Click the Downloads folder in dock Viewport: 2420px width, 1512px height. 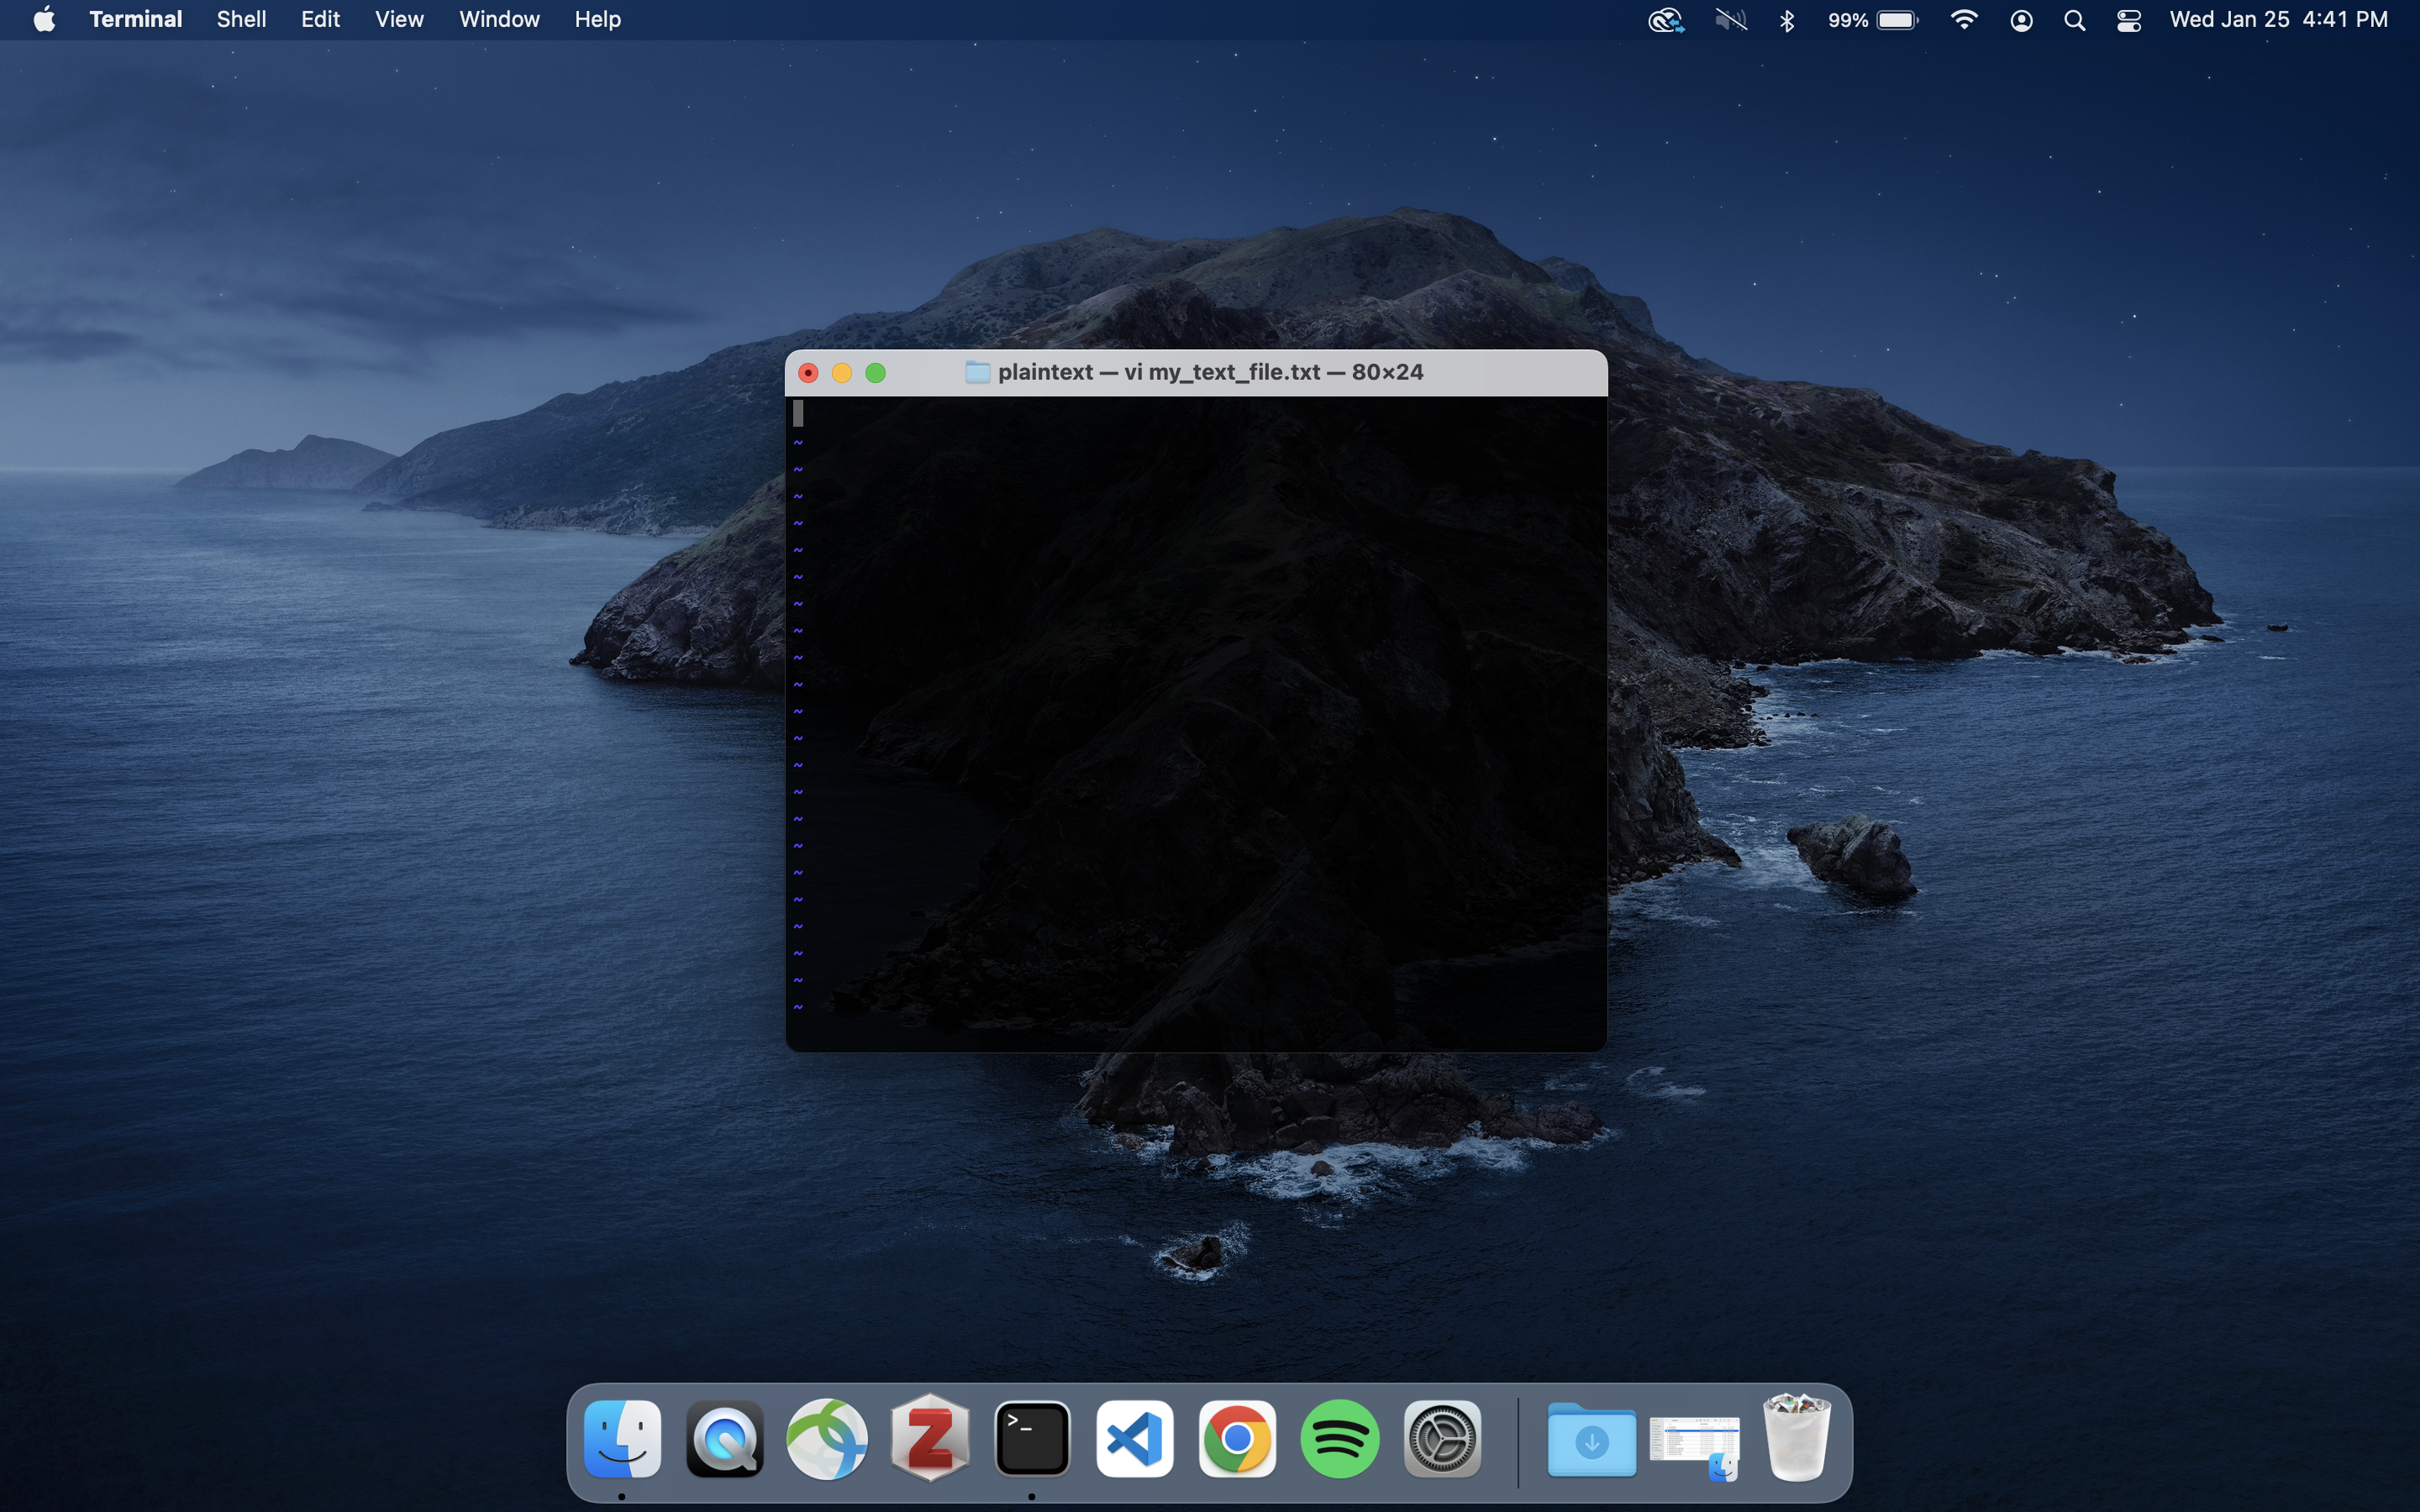tap(1589, 1441)
